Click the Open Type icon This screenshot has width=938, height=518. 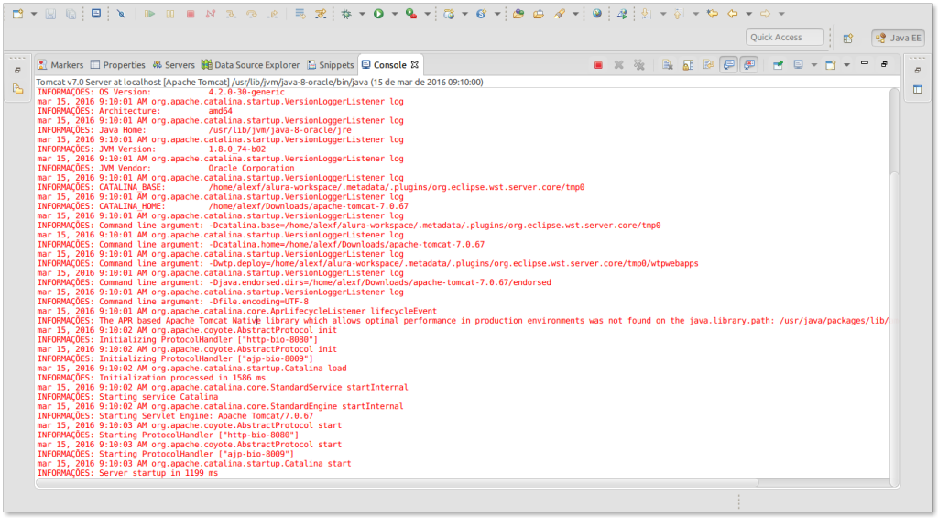pos(518,13)
